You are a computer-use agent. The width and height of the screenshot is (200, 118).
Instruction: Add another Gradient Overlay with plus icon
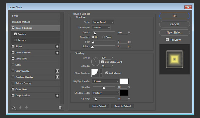[x=58, y=77]
